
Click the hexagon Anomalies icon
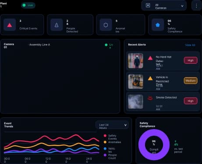pos(106,25)
